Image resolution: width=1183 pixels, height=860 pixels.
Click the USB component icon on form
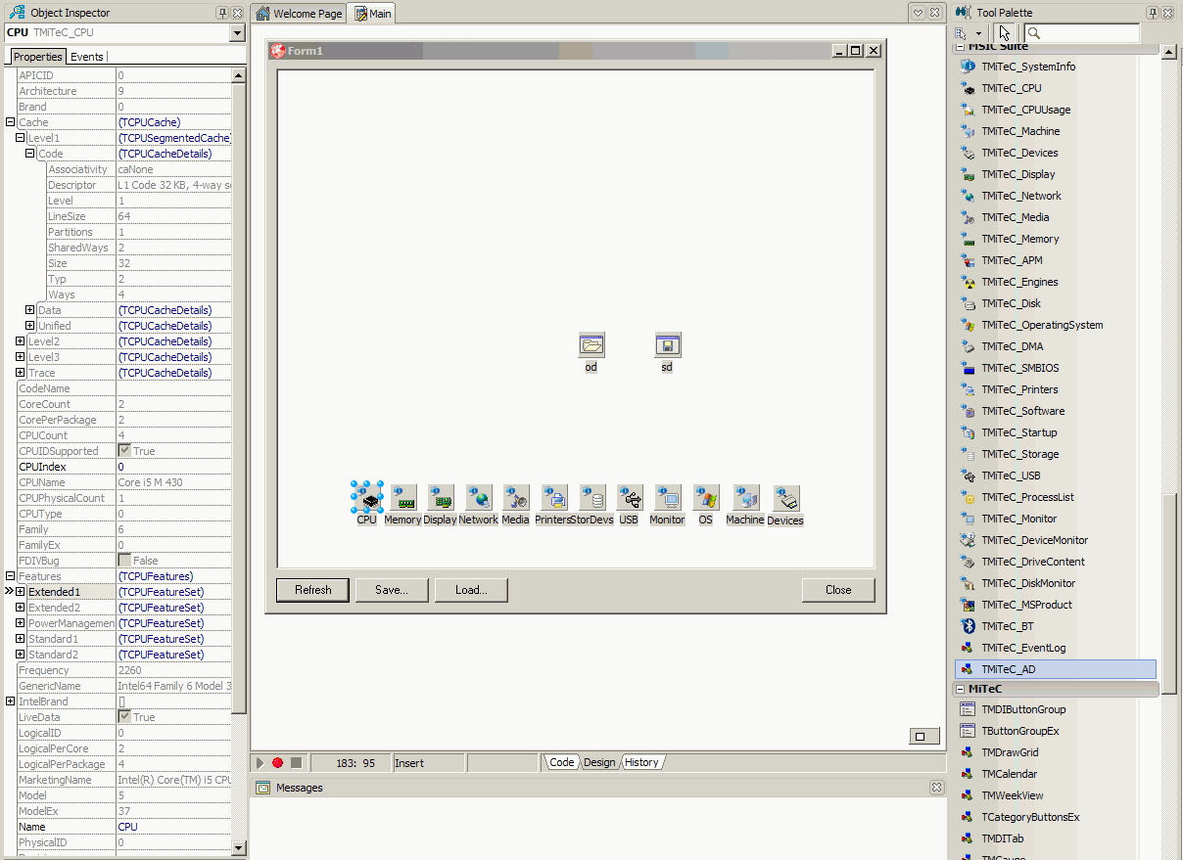[630, 499]
